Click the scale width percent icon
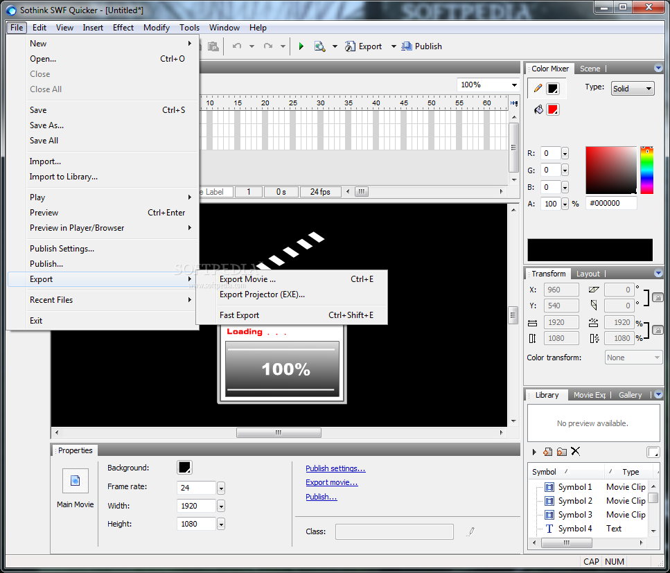The width and height of the screenshot is (670, 573). 594,323
